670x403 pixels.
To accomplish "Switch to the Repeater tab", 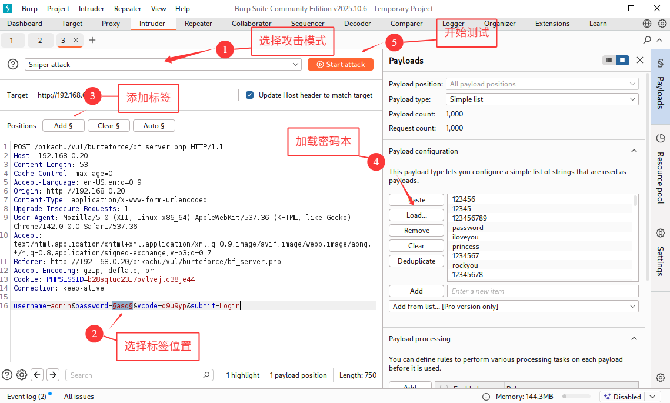I will pyautogui.click(x=198, y=24).
